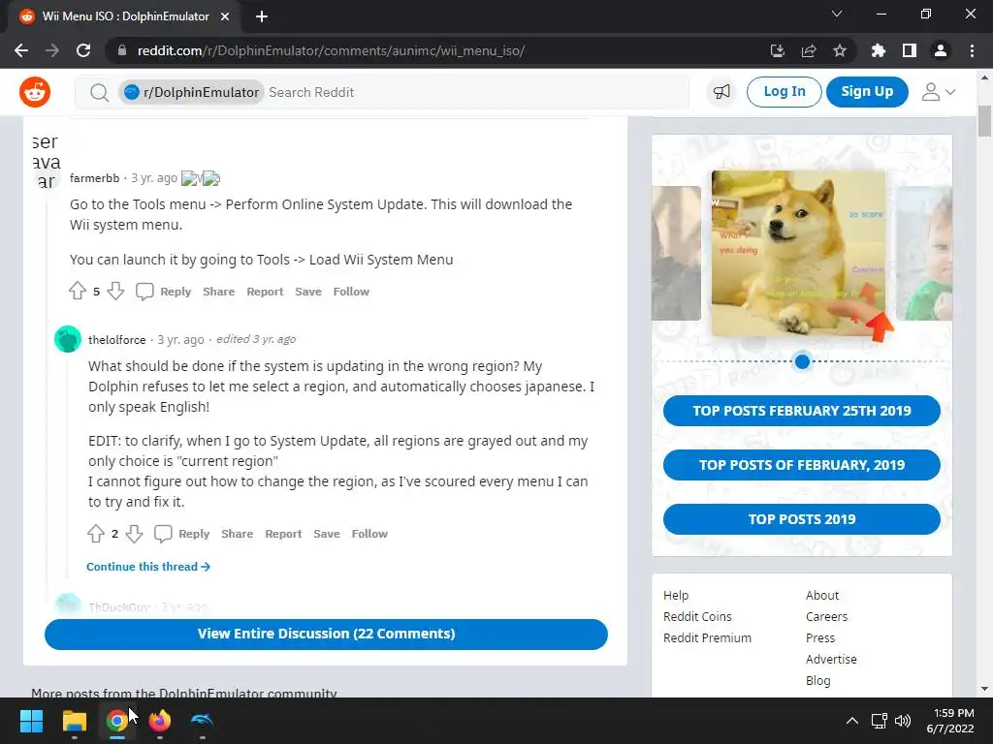Screen dimensions: 993x744
Task: Open farmerbb's user profile
Action: point(94,178)
